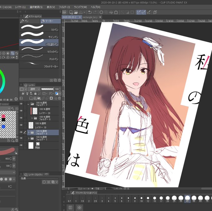This screenshot has height=211, width=212.
Task: Select the サインペン sub tool
Action: pyautogui.click(x=39, y=35)
